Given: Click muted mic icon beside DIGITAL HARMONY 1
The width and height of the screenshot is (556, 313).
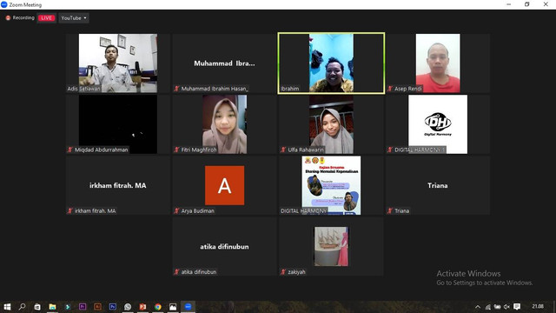Looking at the screenshot, I should point(390,150).
